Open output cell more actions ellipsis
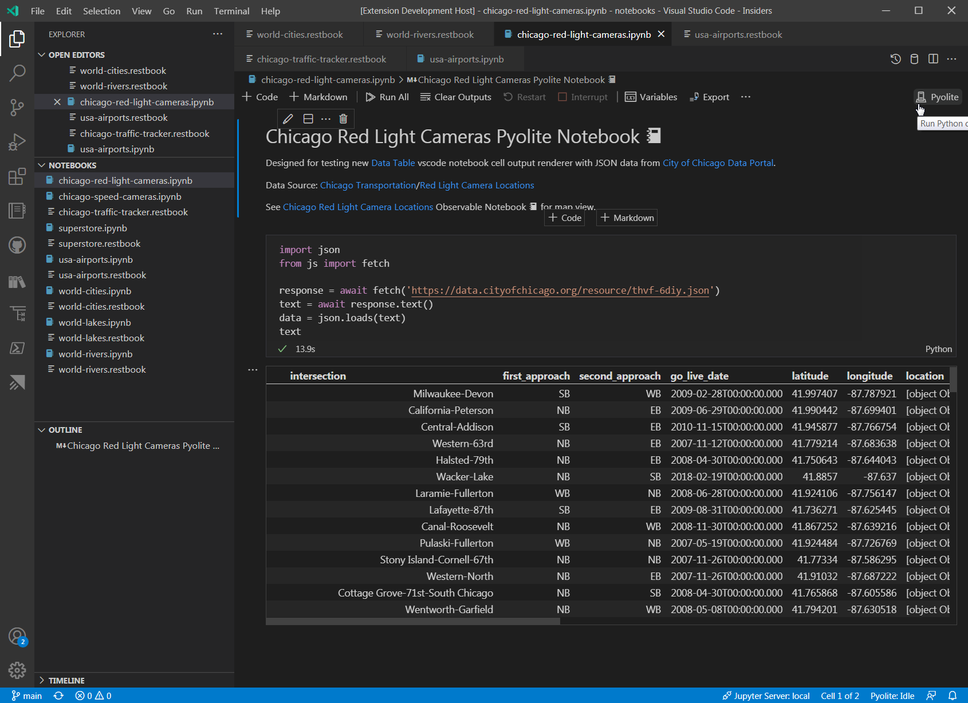Image resolution: width=968 pixels, height=703 pixels. tap(253, 370)
